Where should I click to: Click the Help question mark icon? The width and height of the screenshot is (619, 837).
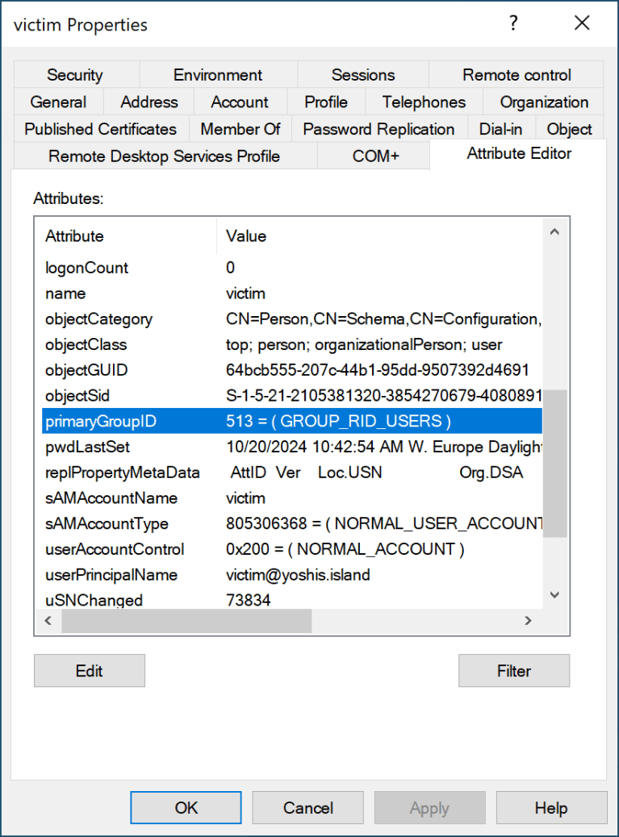513,23
